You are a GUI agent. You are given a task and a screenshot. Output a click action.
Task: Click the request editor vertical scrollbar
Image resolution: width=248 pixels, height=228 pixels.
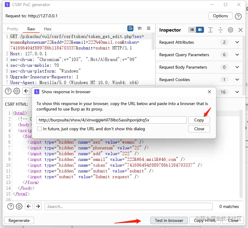153,42
